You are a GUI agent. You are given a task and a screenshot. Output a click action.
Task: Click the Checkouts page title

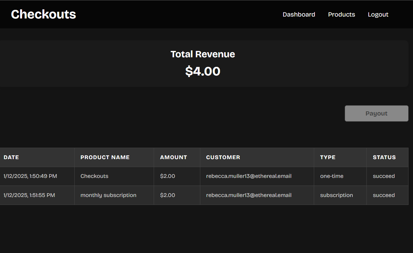point(43,14)
